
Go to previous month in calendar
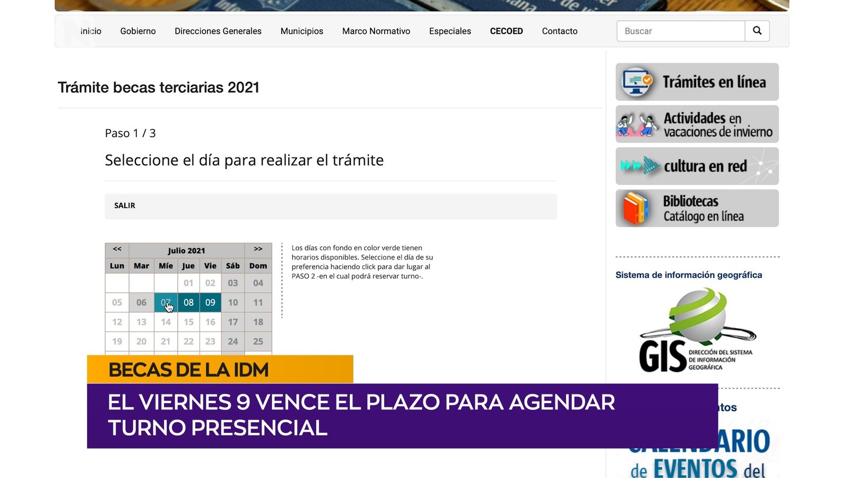117,250
